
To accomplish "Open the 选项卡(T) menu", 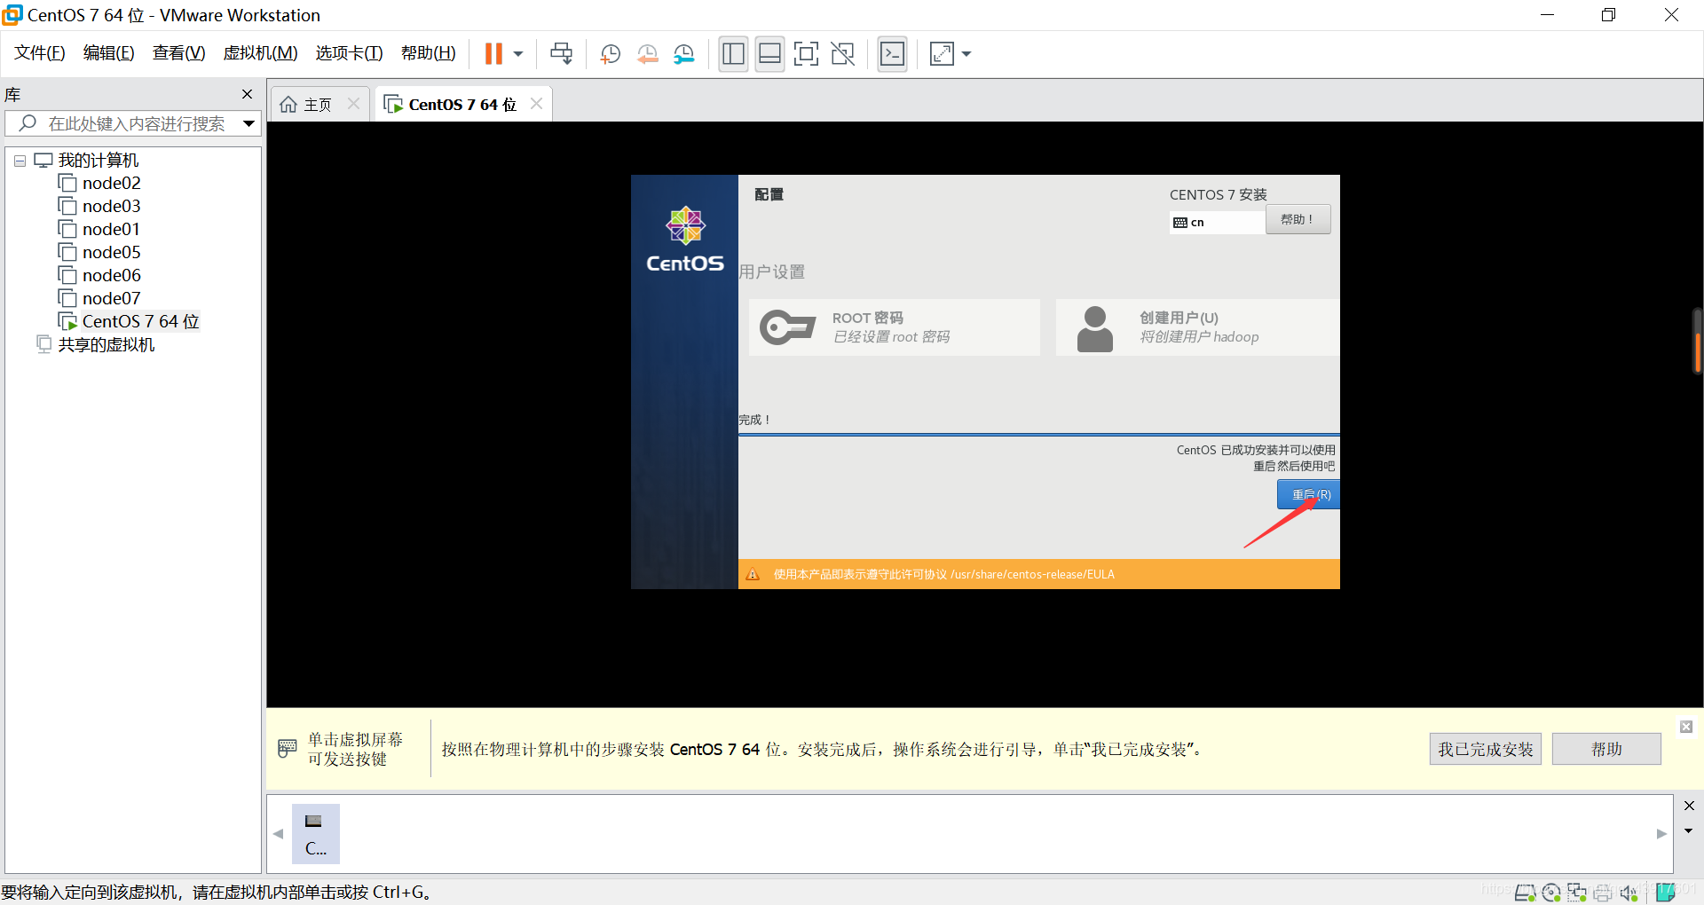I will [x=349, y=53].
